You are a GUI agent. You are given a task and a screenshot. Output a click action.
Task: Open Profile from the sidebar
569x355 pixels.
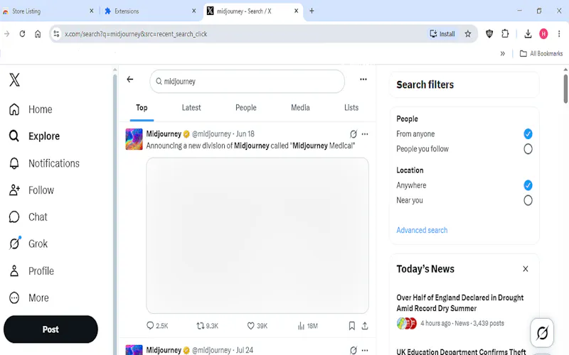31,271
